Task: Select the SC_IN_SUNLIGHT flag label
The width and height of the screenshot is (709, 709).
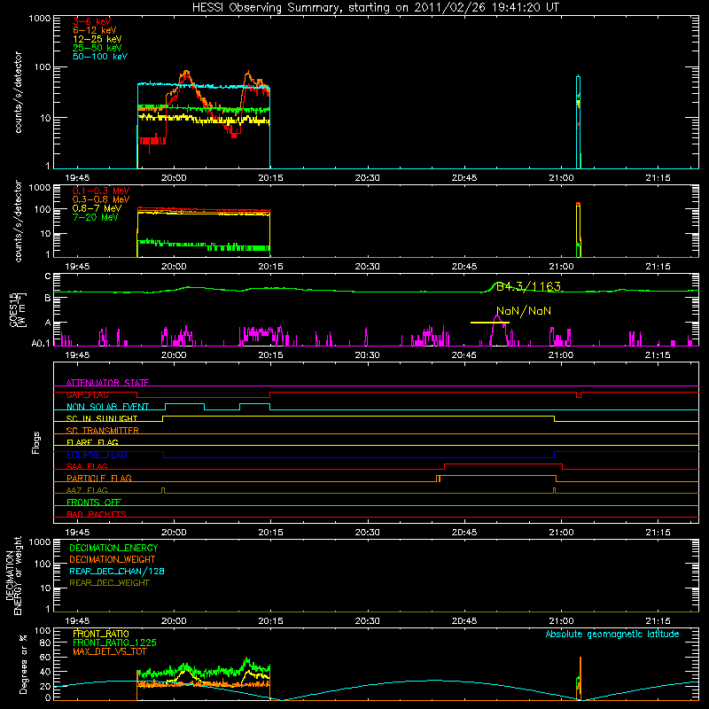Action: point(102,418)
